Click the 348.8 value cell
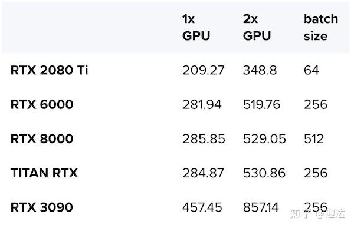The width and height of the screenshot is (354, 228). click(x=260, y=70)
